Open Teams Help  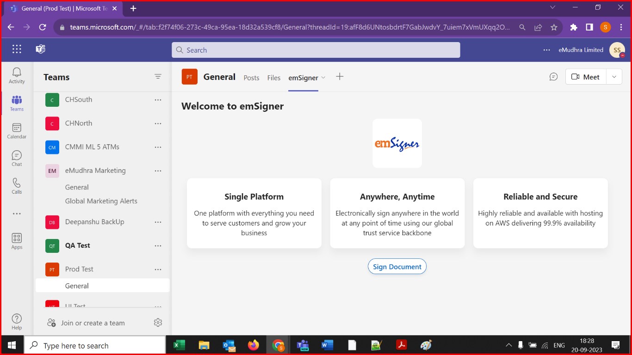[x=17, y=322]
